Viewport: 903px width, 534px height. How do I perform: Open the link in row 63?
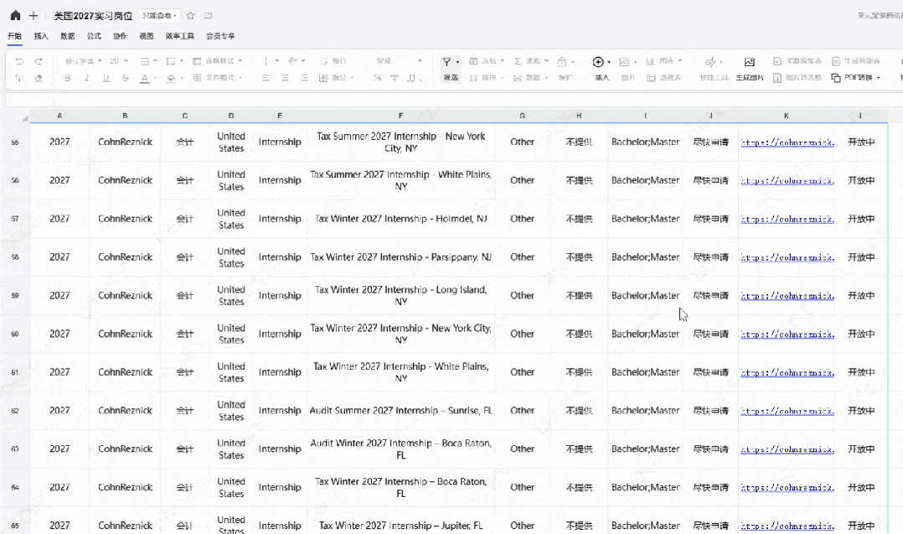point(787,449)
